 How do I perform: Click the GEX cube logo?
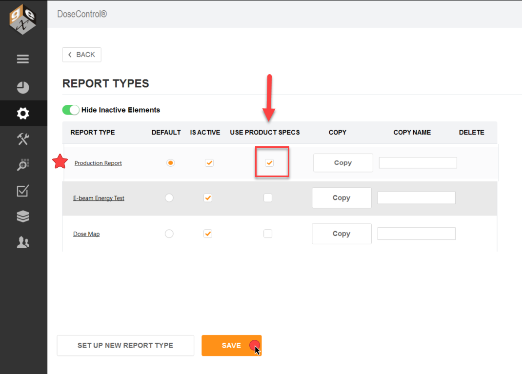[22, 20]
